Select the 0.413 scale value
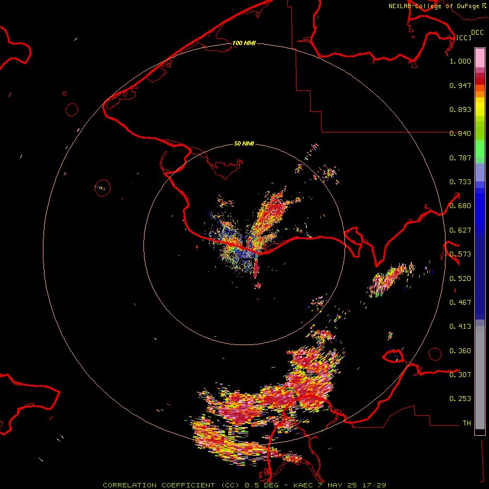The height and width of the screenshot is (489, 489). [x=460, y=327]
